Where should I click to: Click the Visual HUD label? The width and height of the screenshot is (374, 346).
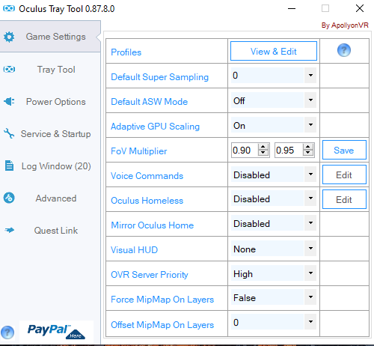click(134, 250)
